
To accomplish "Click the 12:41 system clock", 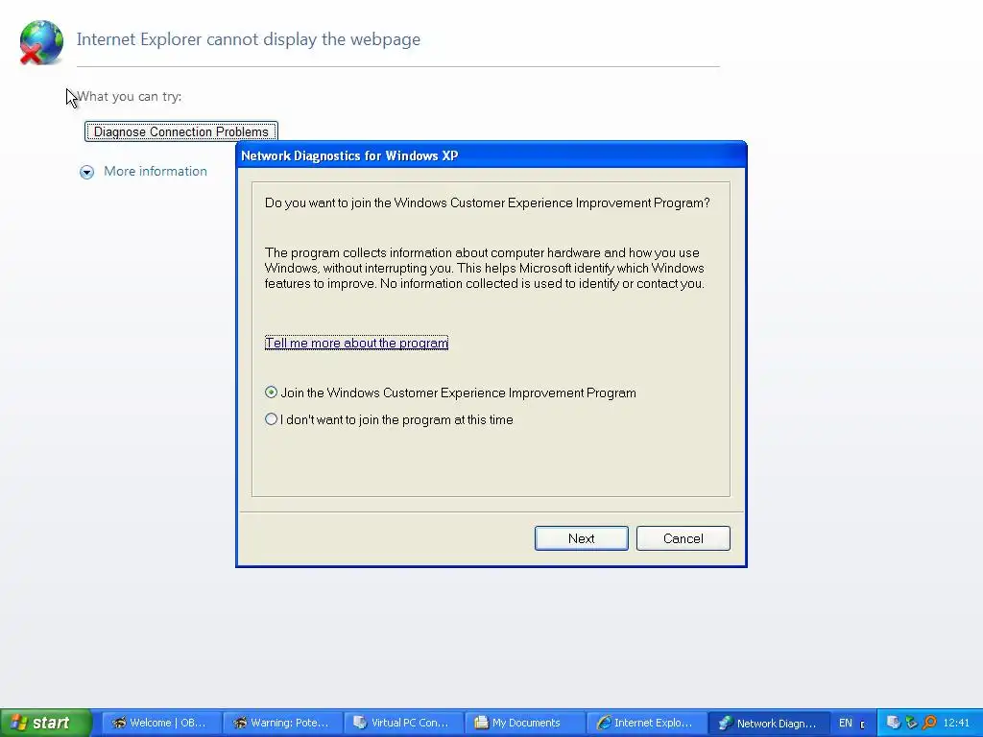I will coord(957,723).
